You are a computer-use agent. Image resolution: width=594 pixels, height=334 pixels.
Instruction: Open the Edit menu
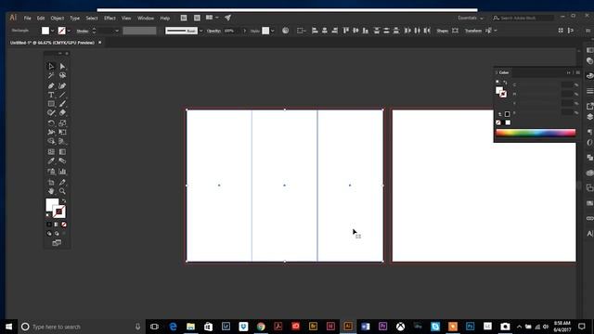click(x=41, y=18)
